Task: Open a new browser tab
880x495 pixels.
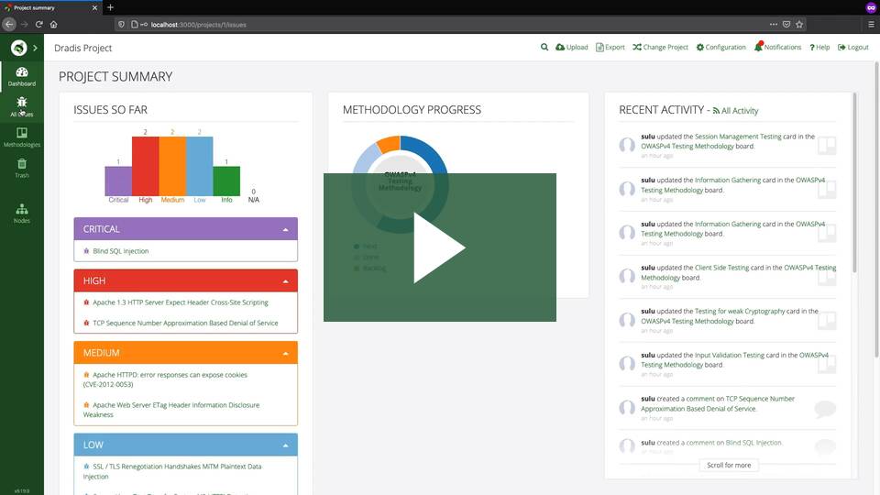Action: click(110, 7)
